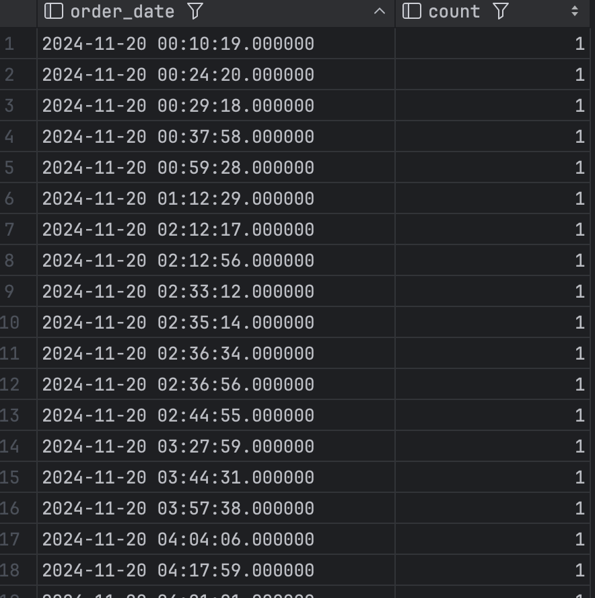Select row number 10 in gutter
This screenshot has width=595, height=598.
(x=9, y=323)
